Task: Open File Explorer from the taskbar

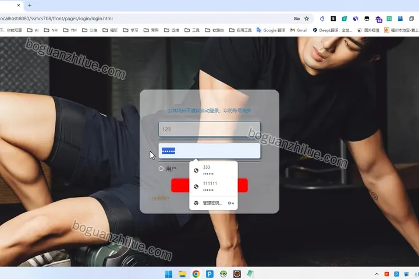Action: point(182,274)
